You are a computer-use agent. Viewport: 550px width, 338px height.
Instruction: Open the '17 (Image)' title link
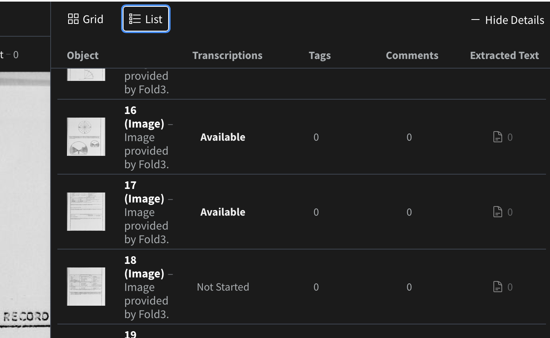[x=144, y=192]
